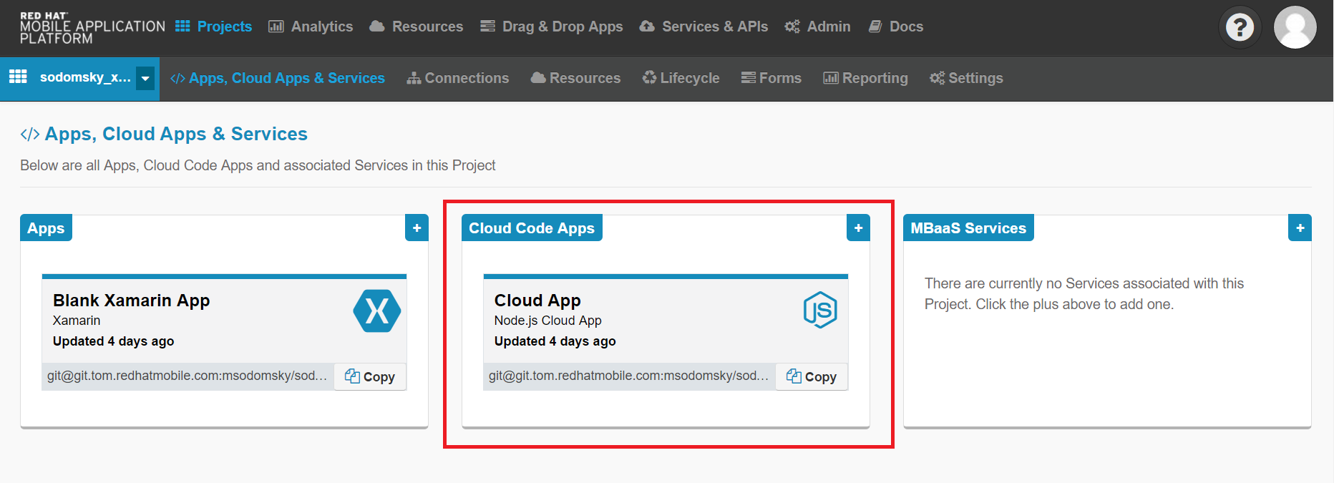
Task: Go to Projects in top navigation
Action: (214, 26)
